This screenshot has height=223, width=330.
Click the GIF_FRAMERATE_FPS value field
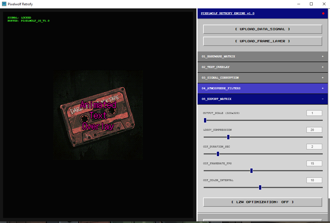tap(314, 163)
